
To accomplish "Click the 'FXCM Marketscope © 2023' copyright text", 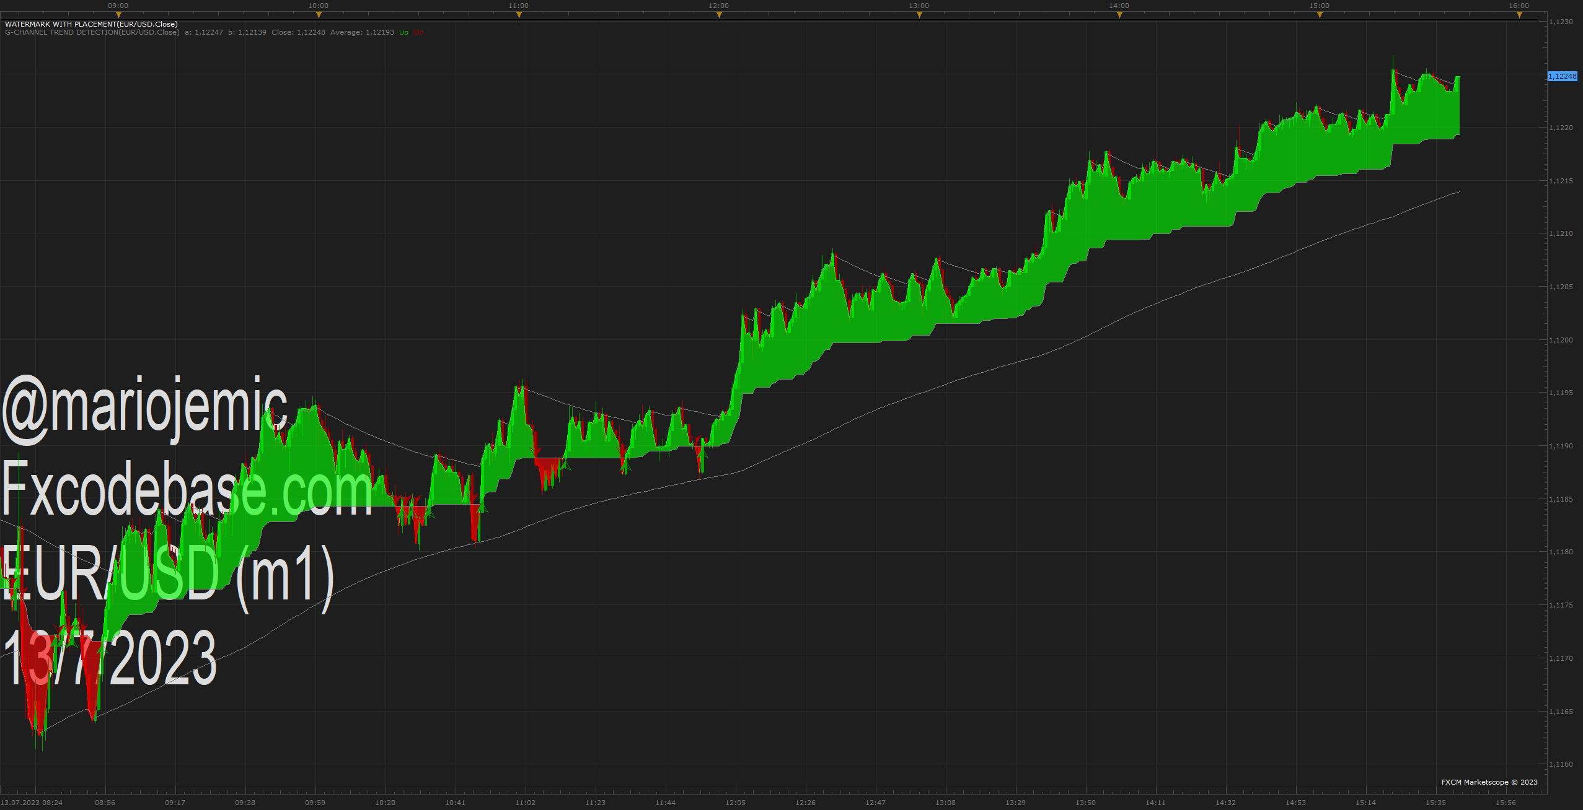I will [1489, 782].
